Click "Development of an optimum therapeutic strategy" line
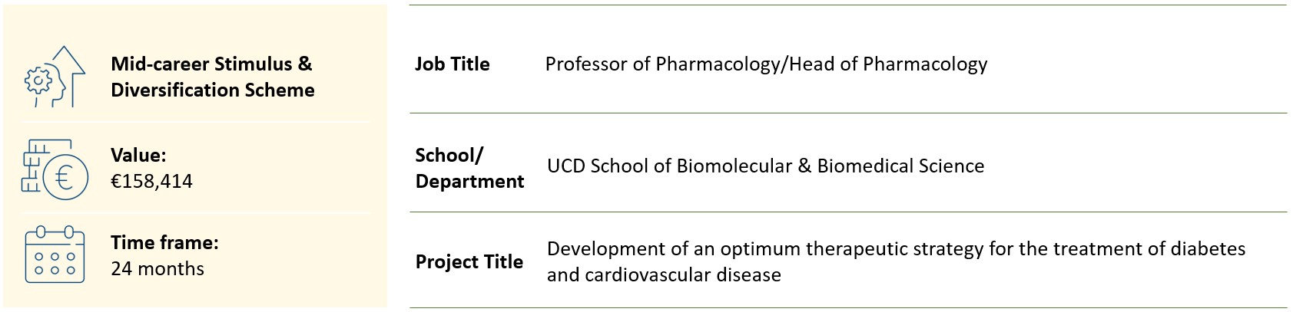The height and width of the screenshot is (312, 1293). point(896,248)
